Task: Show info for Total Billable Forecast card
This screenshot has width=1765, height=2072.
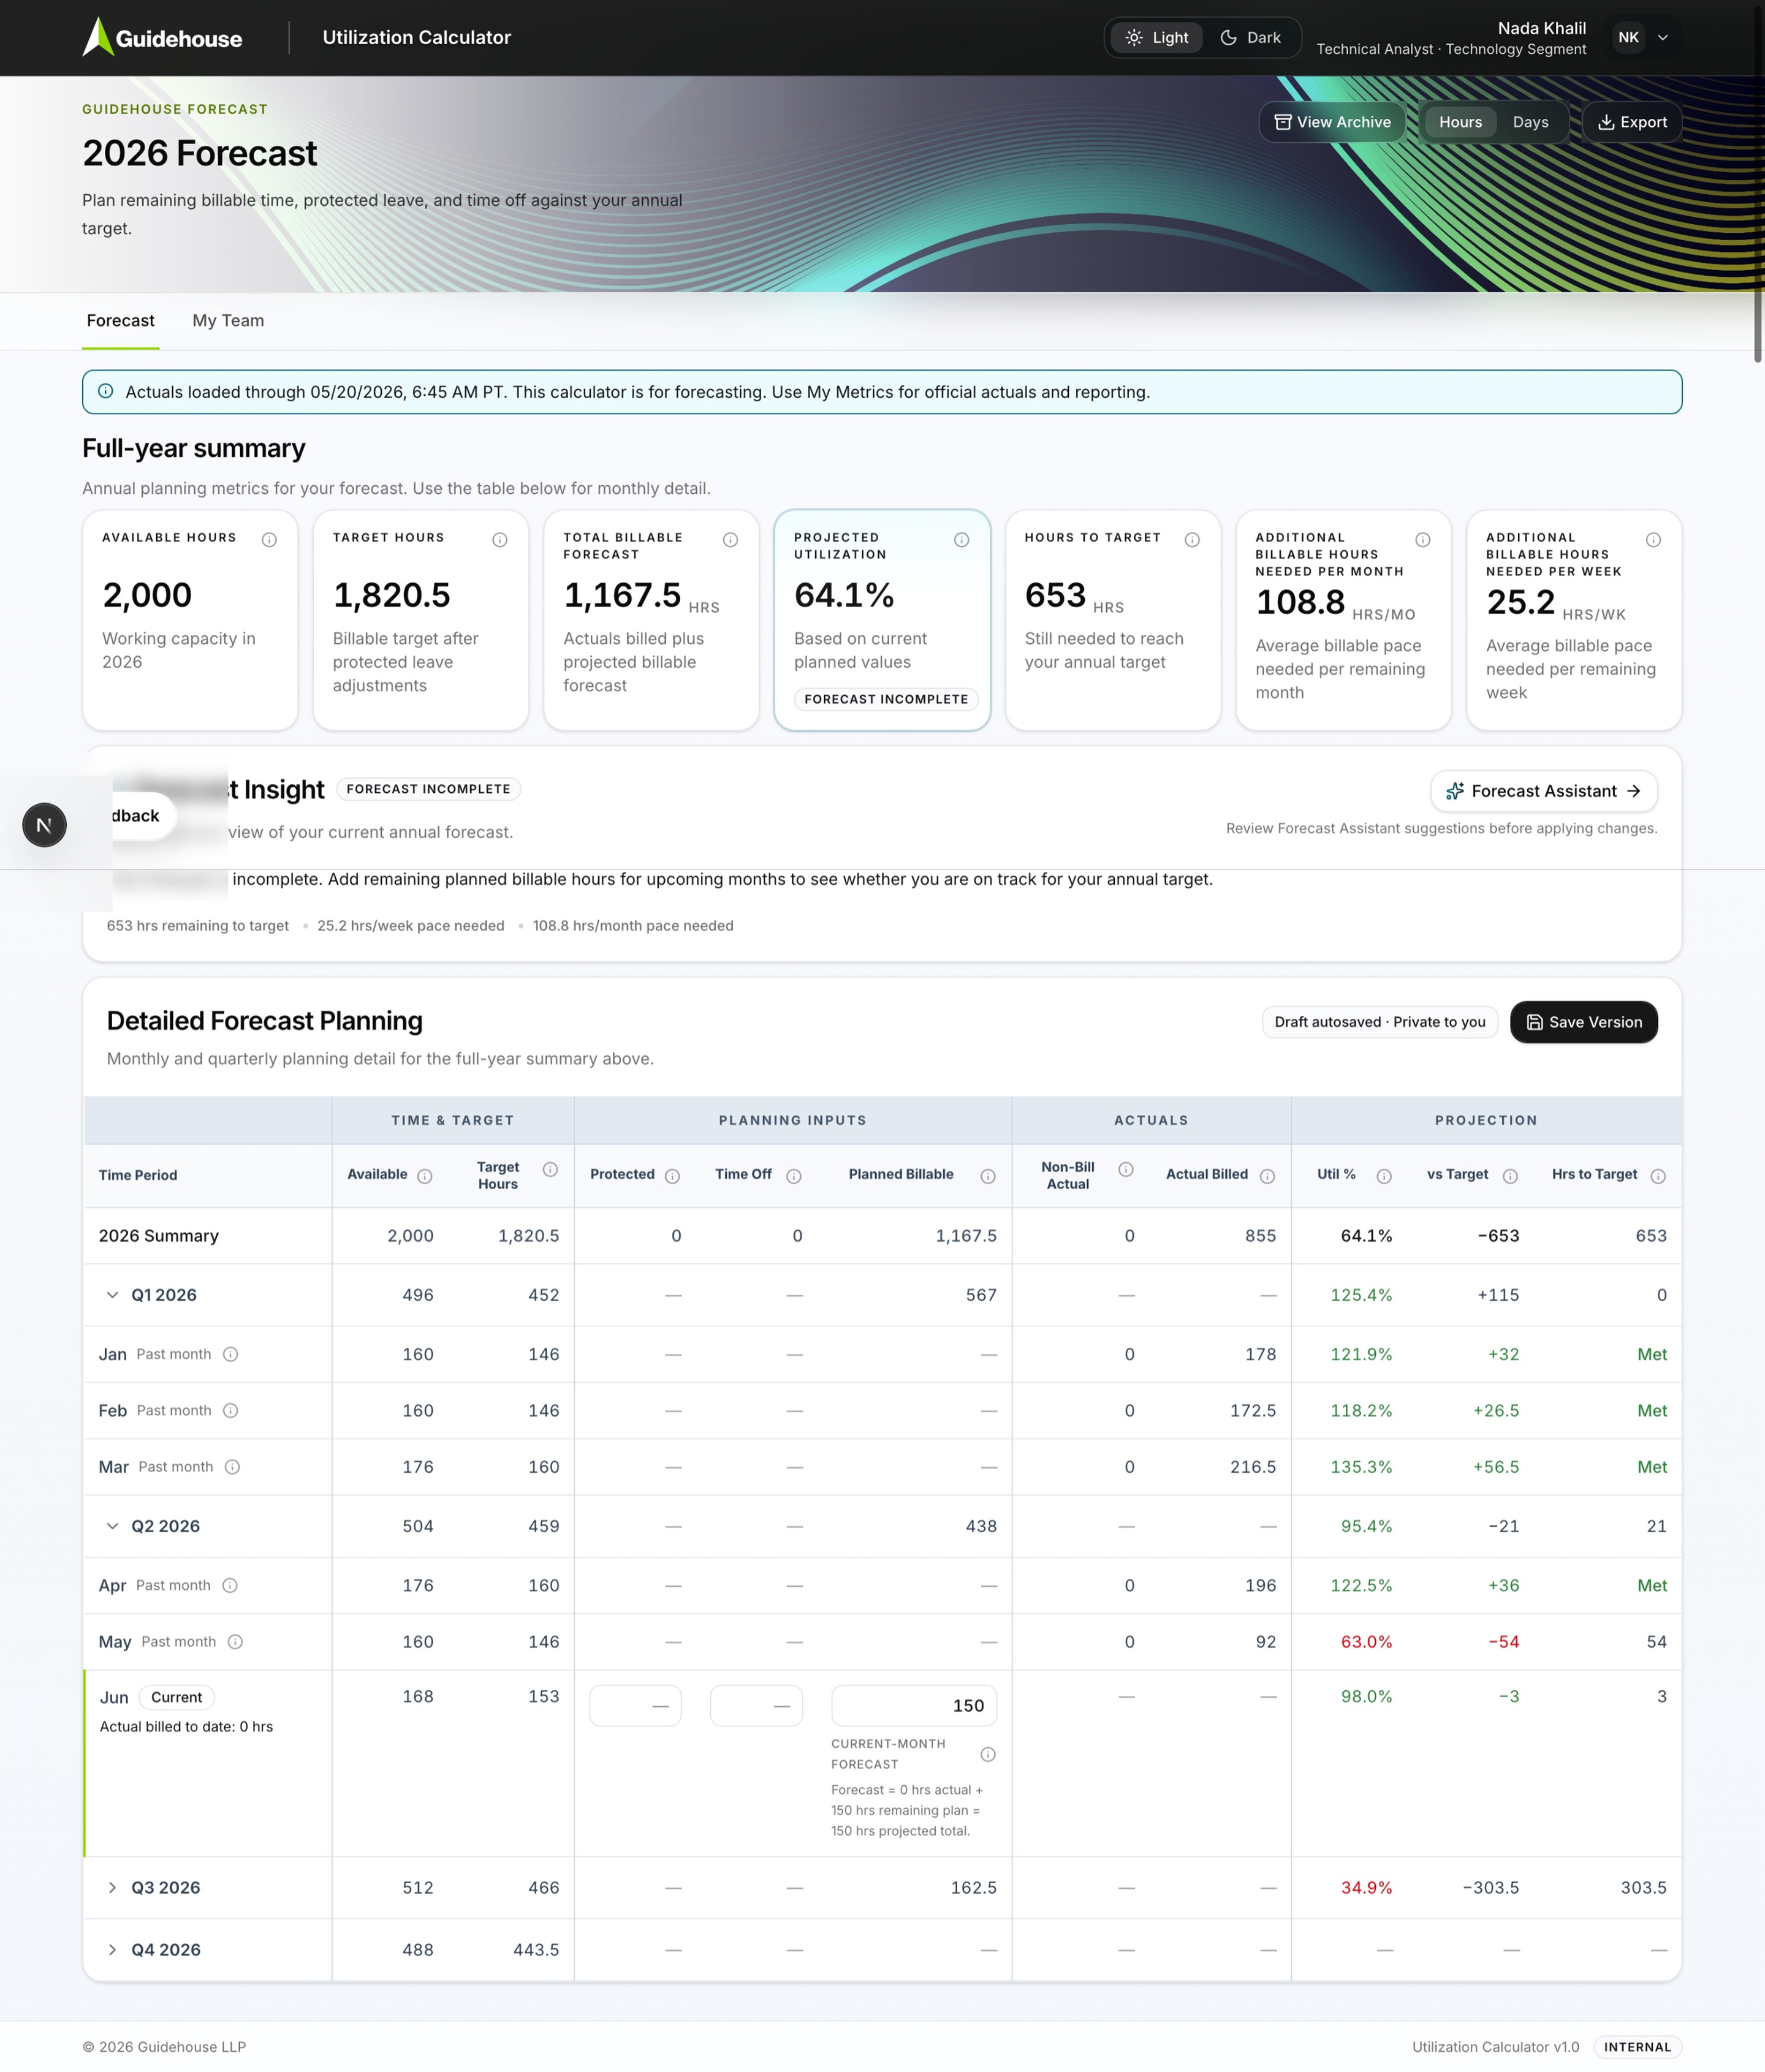Action: pos(731,540)
